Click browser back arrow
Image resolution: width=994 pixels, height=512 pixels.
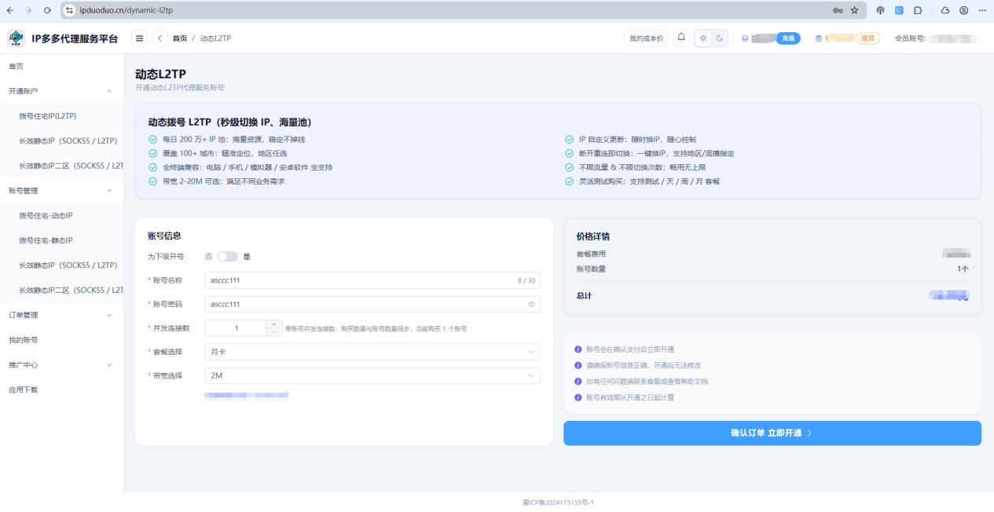click(10, 10)
